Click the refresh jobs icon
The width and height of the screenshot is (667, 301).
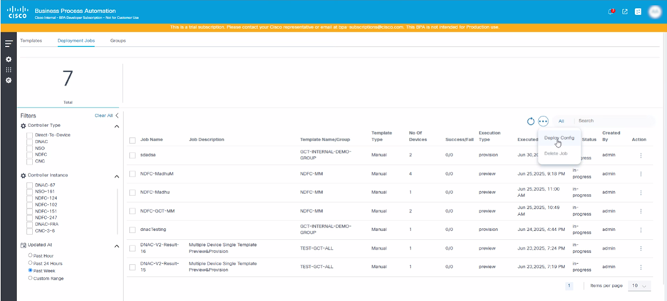(x=530, y=121)
